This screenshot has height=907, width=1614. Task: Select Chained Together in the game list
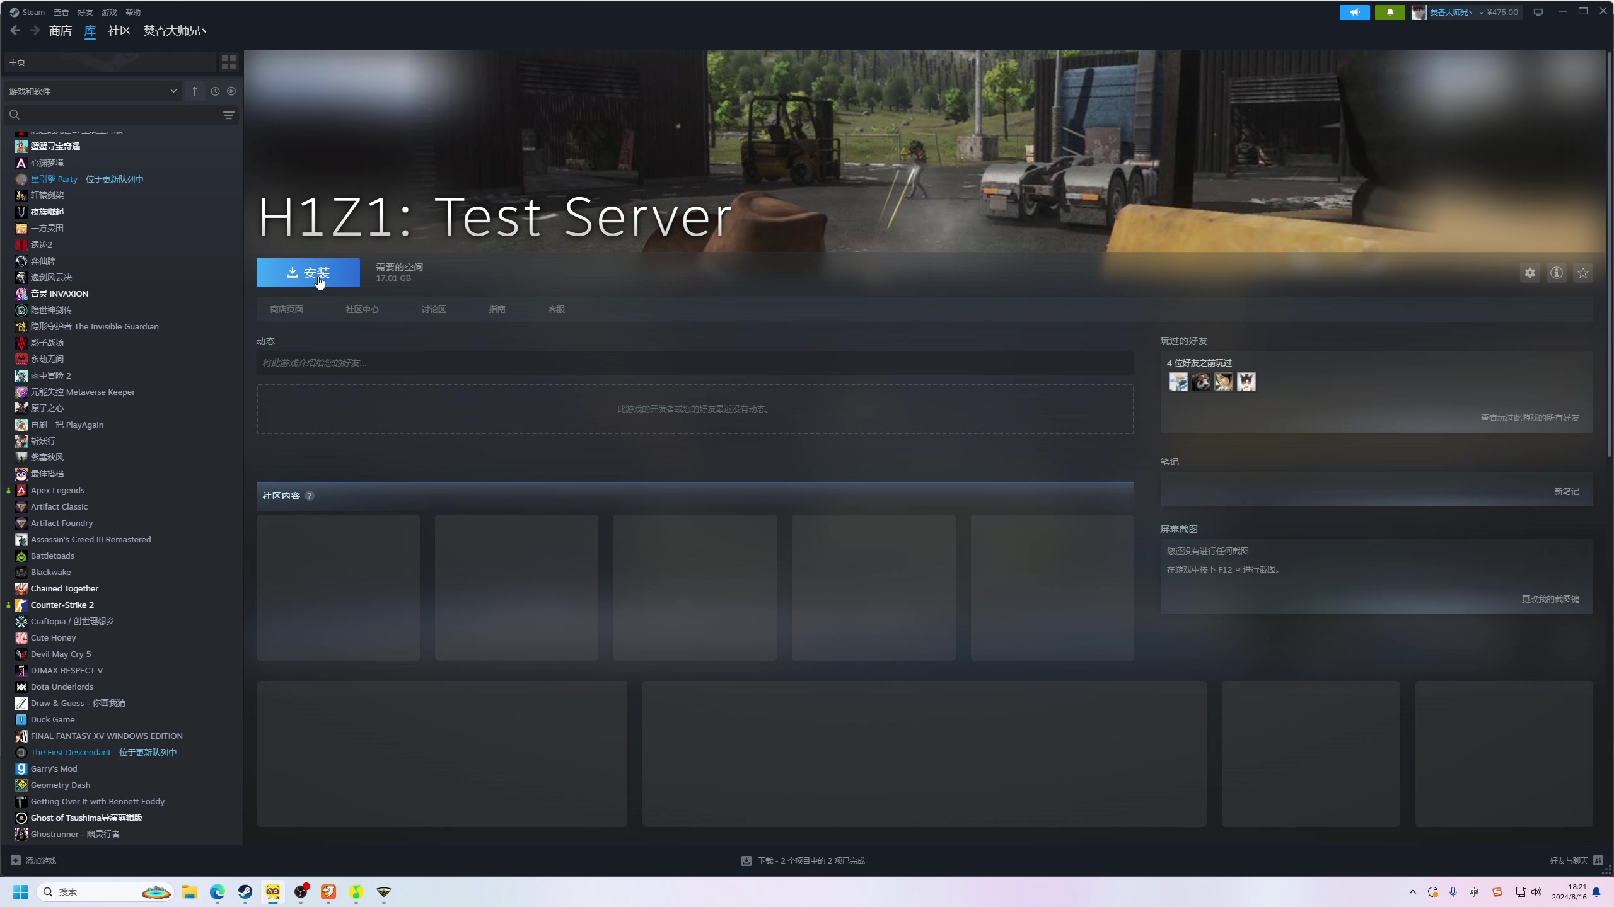pos(64,588)
